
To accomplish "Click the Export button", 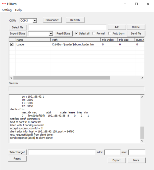I will [x=117, y=160].
